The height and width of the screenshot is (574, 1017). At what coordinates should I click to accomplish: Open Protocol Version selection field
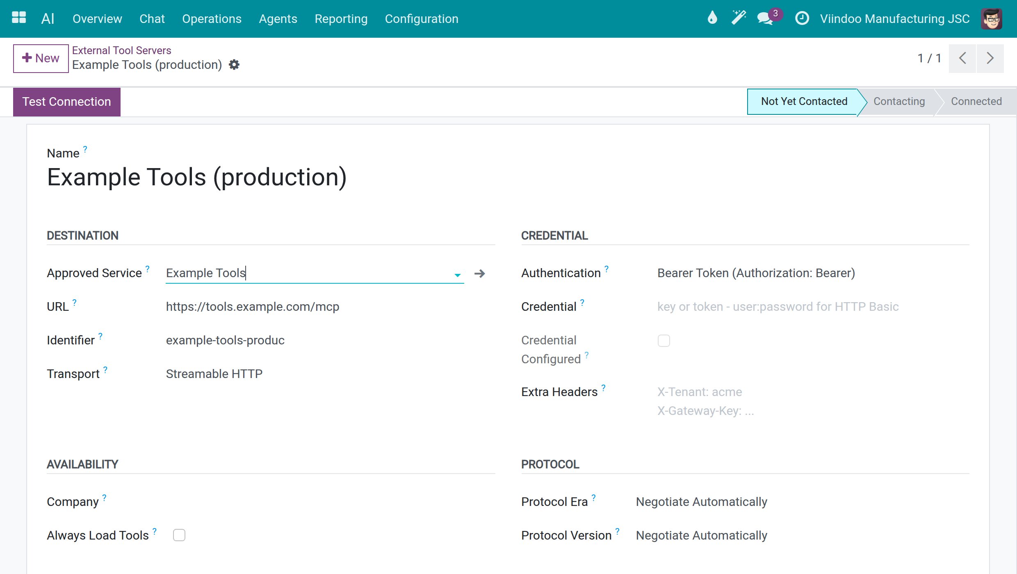802,535
